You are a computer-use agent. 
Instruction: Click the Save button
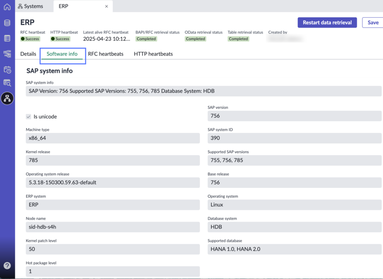(x=373, y=22)
